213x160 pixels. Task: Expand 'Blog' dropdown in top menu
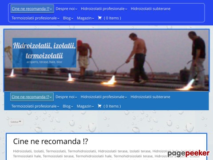click(68, 18)
